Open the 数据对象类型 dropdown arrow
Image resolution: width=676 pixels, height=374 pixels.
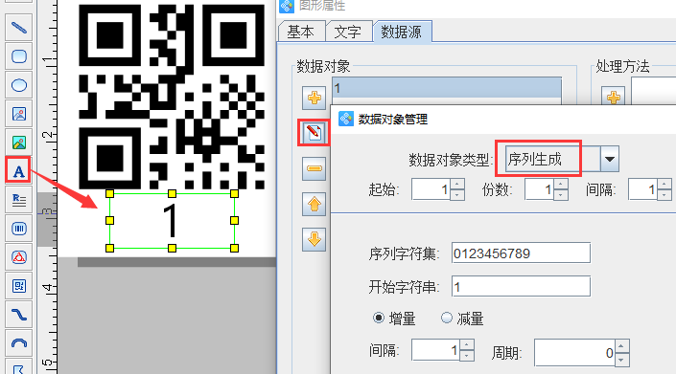pyautogui.click(x=610, y=159)
